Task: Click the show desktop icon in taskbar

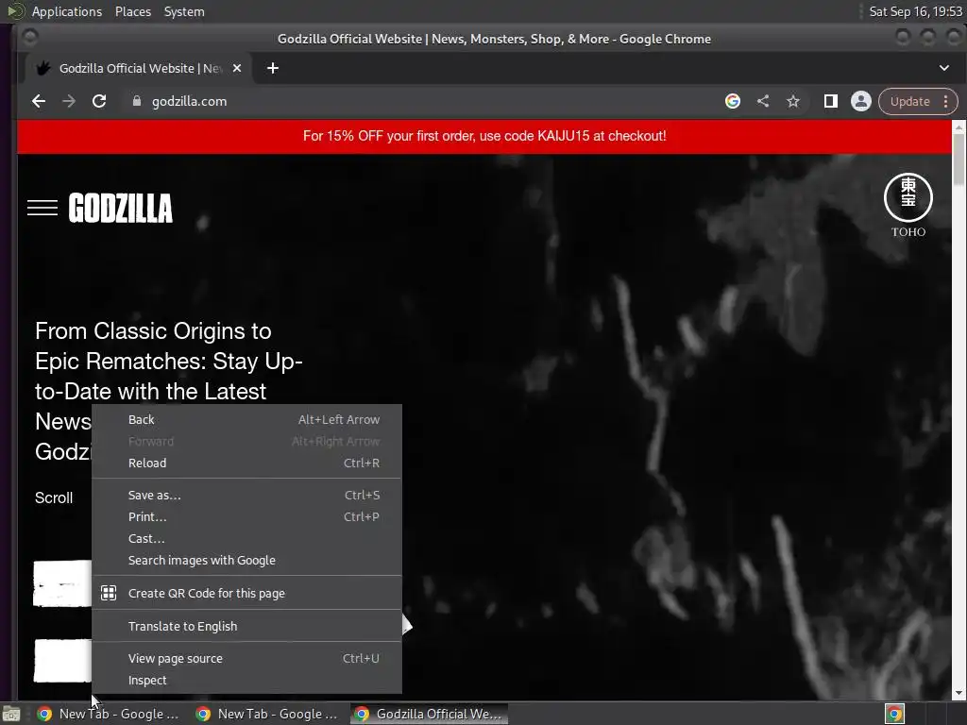Action: pyautogui.click(x=11, y=715)
